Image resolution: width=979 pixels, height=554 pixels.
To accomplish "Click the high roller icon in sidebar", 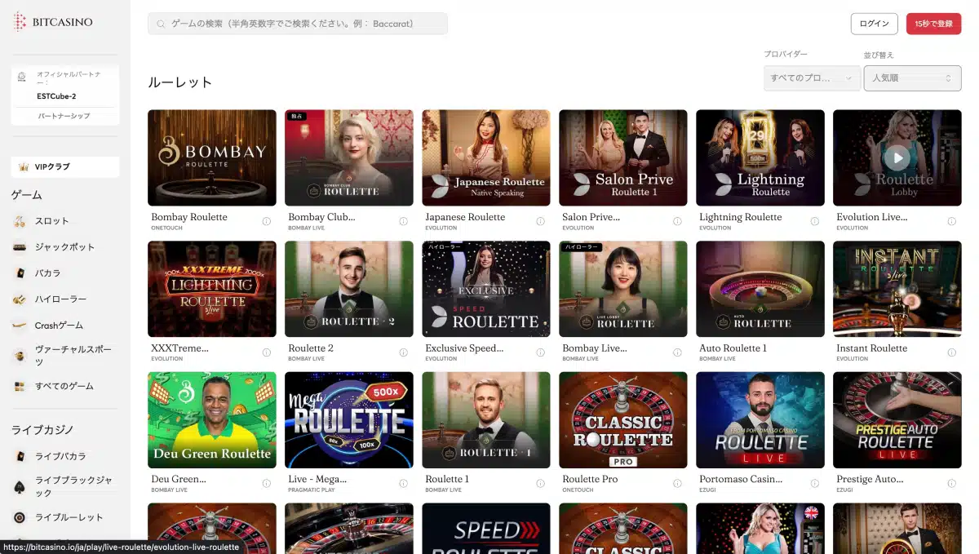I will (20, 299).
